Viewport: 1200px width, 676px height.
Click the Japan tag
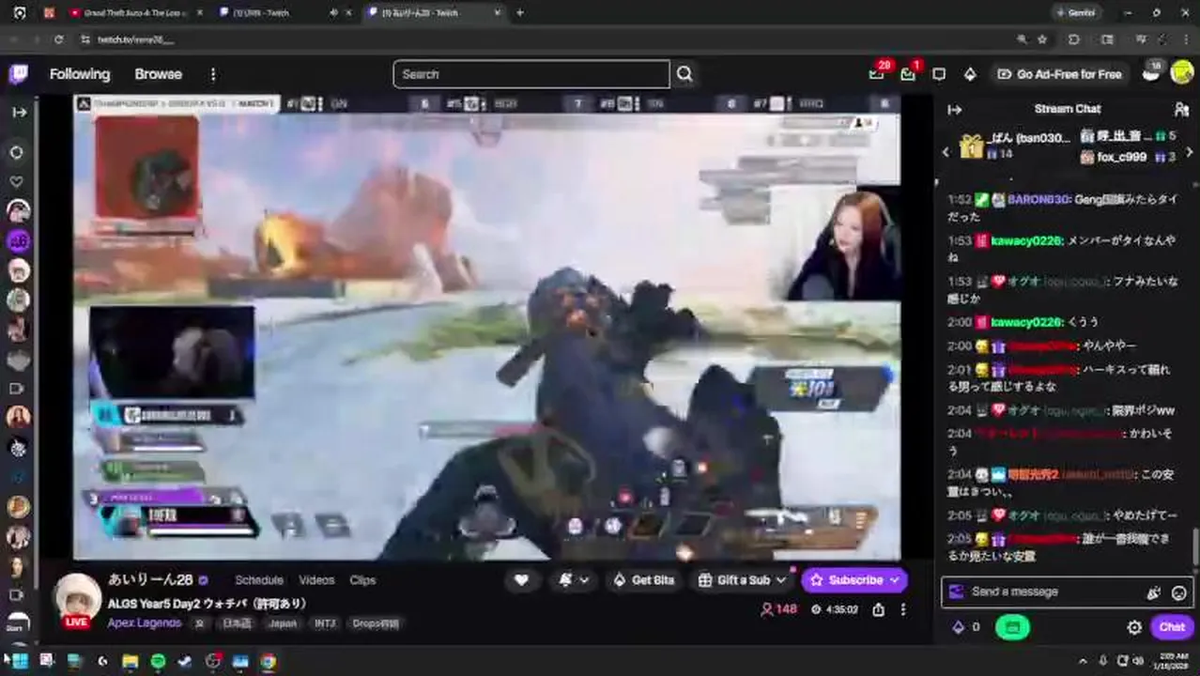click(282, 623)
